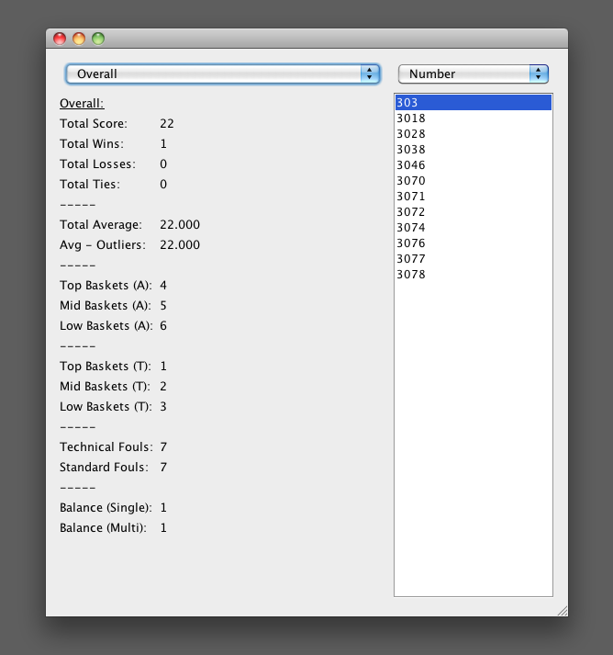Select team 3046 in the list
The width and height of the screenshot is (613, 655).
[x=474, y=165]
